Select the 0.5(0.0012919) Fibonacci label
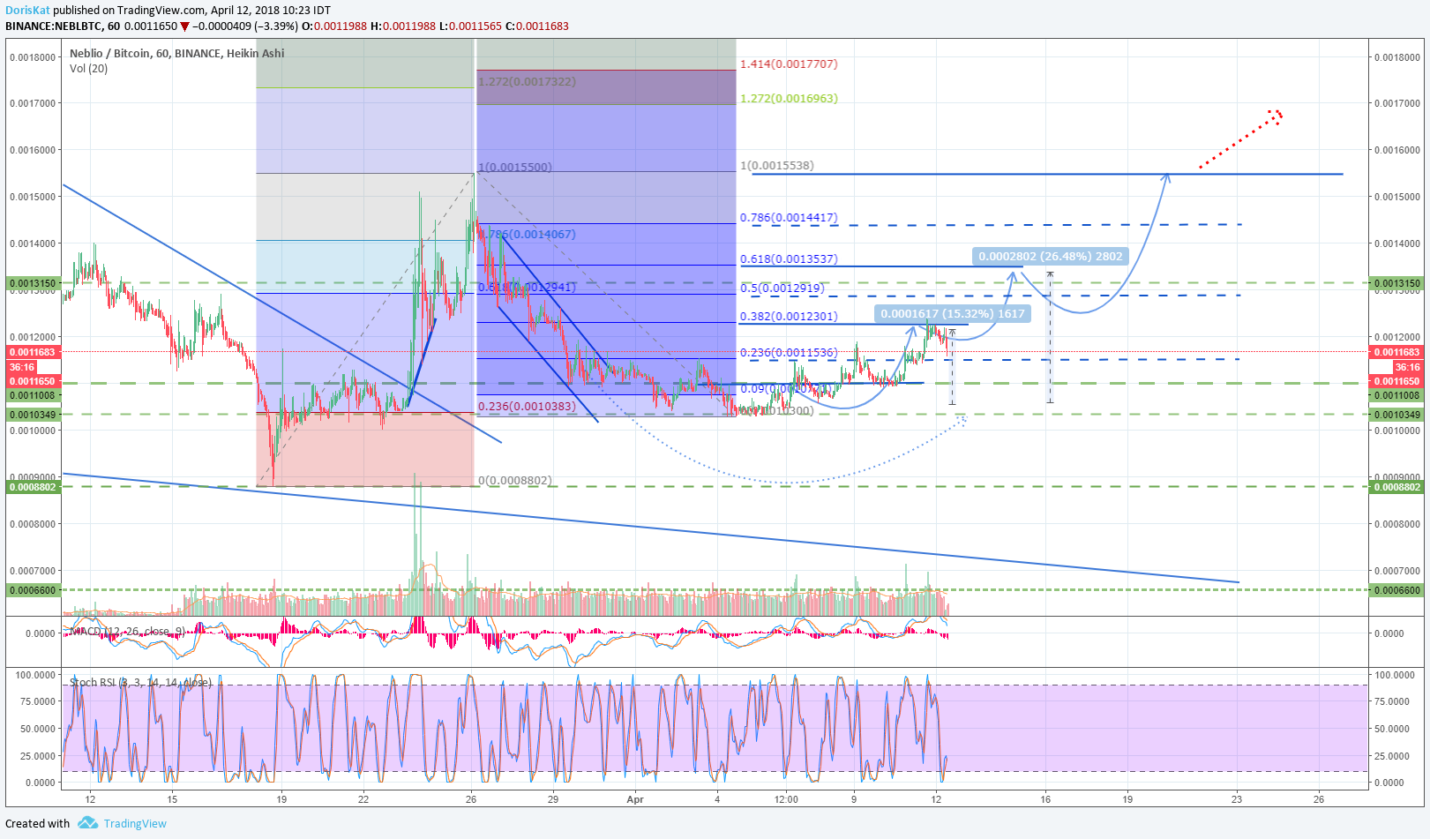The height and width of the screenshot is (839, 1430). 782,288
